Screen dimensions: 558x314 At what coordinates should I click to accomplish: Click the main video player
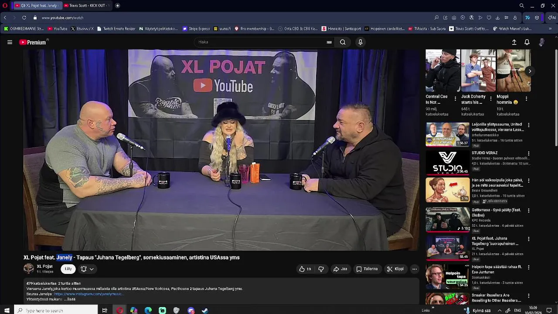[x=221, y=150]
